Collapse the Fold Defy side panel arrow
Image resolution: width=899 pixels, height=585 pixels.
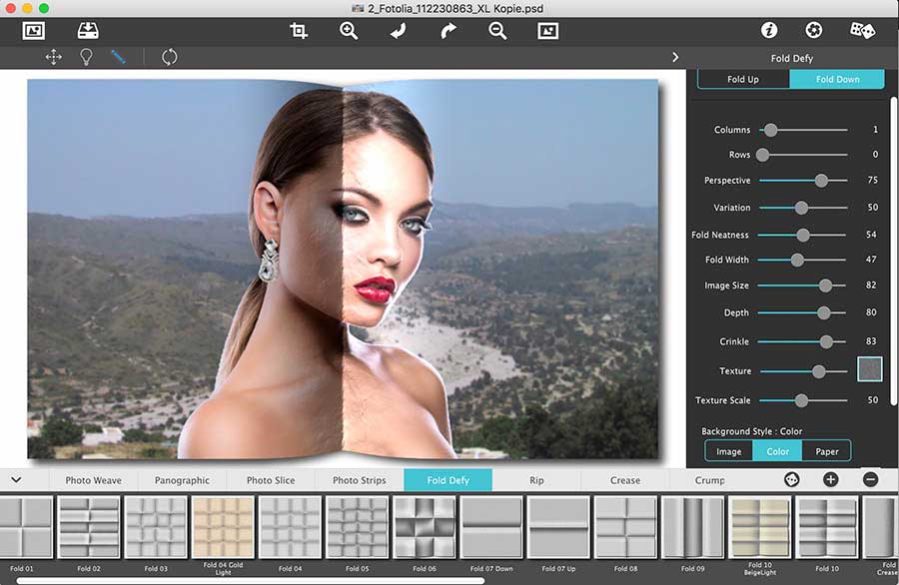[675, 58]
